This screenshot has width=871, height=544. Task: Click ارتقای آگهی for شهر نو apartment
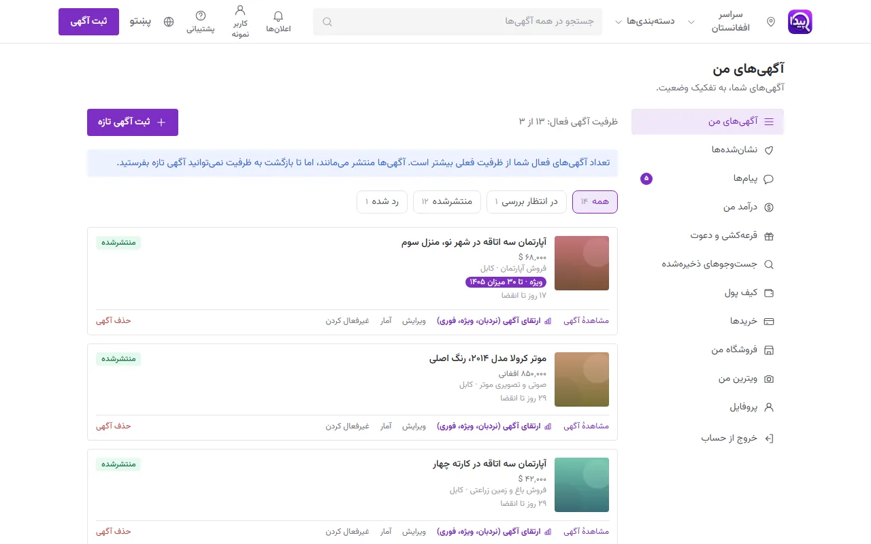494,320
